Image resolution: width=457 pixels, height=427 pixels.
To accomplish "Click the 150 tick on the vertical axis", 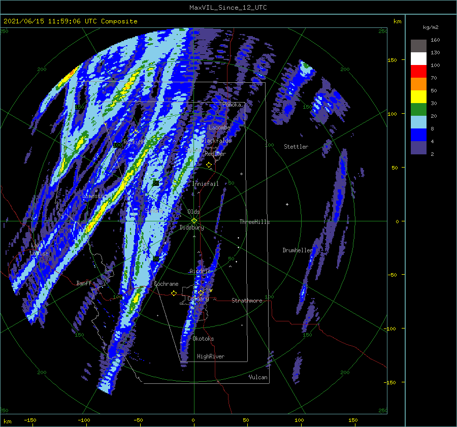I will pyautogui.click(x=393, y=60).
